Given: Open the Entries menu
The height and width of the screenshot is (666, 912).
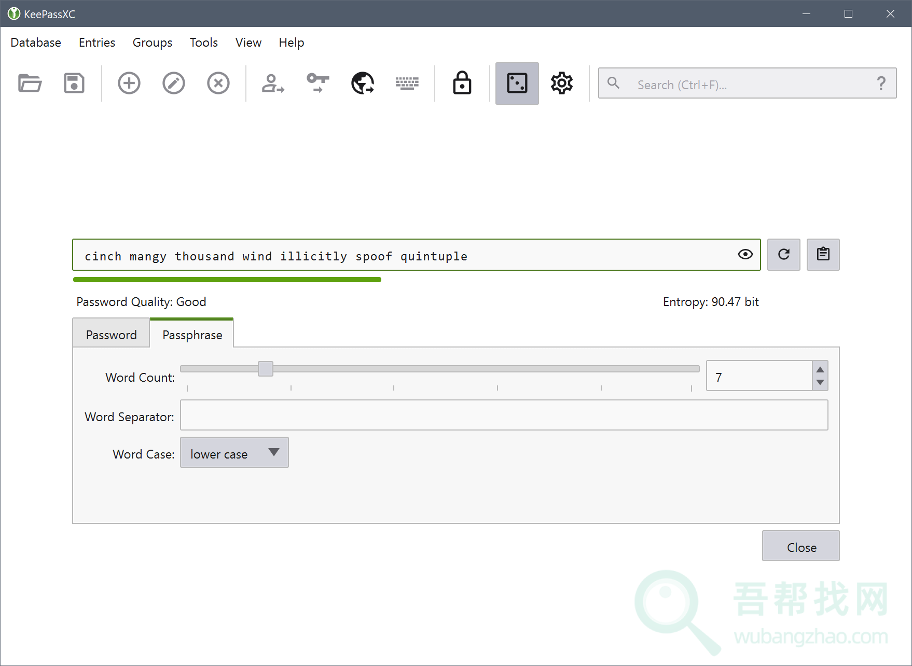Looking at the screenshot, I should [x=97, y=43].
